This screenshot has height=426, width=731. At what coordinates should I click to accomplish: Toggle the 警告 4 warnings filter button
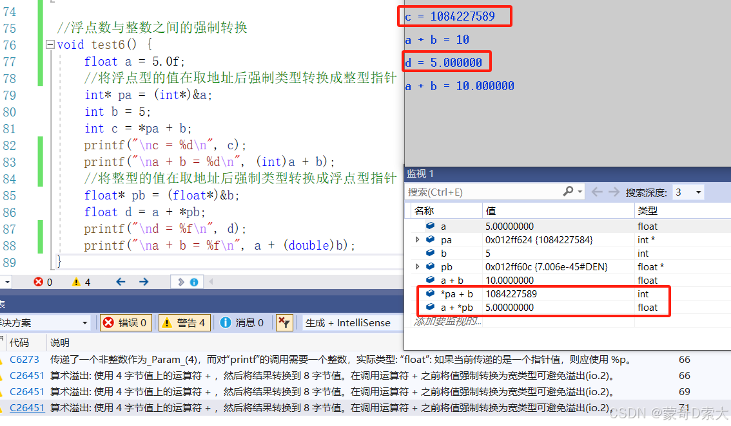coord(184,322)
